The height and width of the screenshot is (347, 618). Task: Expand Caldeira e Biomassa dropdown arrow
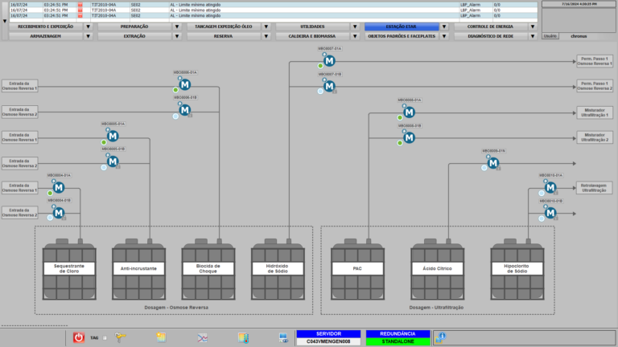point(355,36)
